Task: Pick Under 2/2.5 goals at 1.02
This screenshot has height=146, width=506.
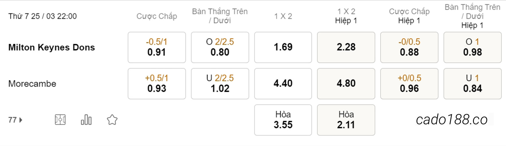Action: (220, 84)
